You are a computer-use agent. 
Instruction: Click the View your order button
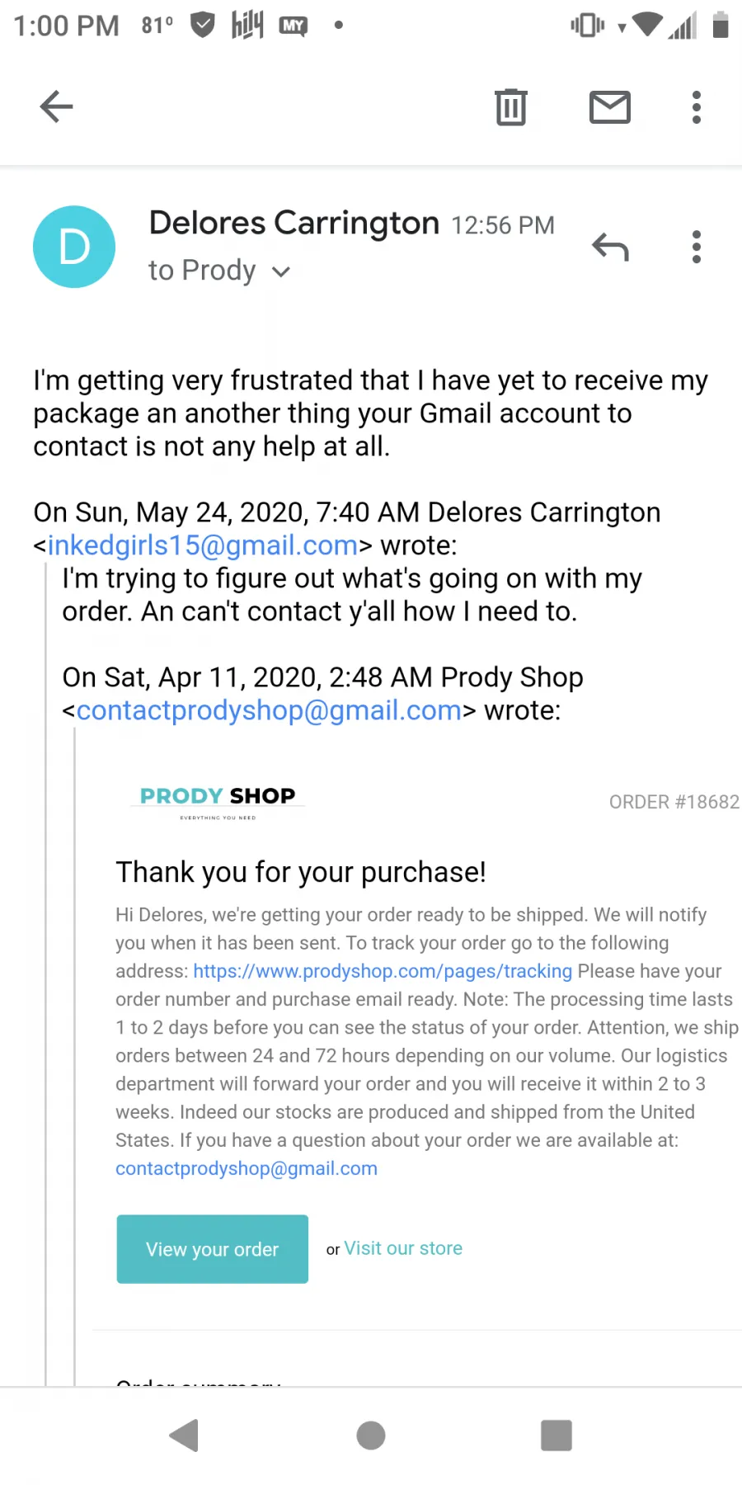(x=213, y=1249)
